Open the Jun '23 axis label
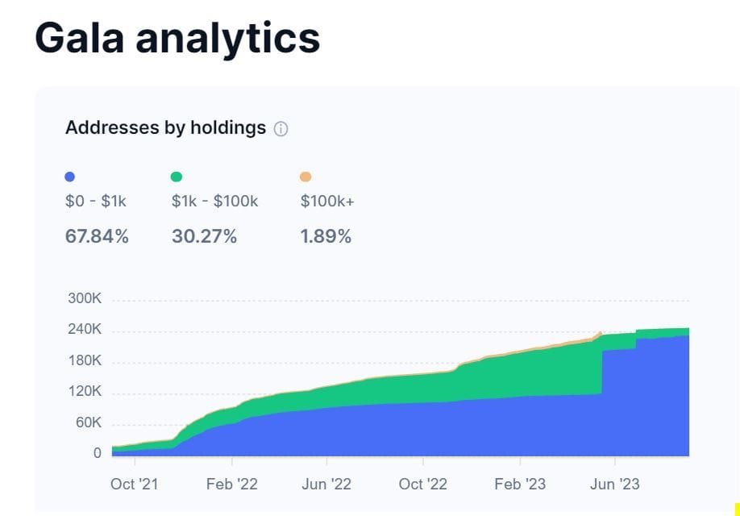740x516 pixels. click(x=615, y=484)
